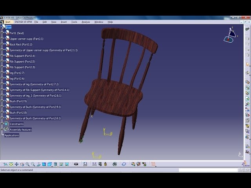
Task: Select 'Bush (Part2.8)' in the tree
Action: coord(18,112)
